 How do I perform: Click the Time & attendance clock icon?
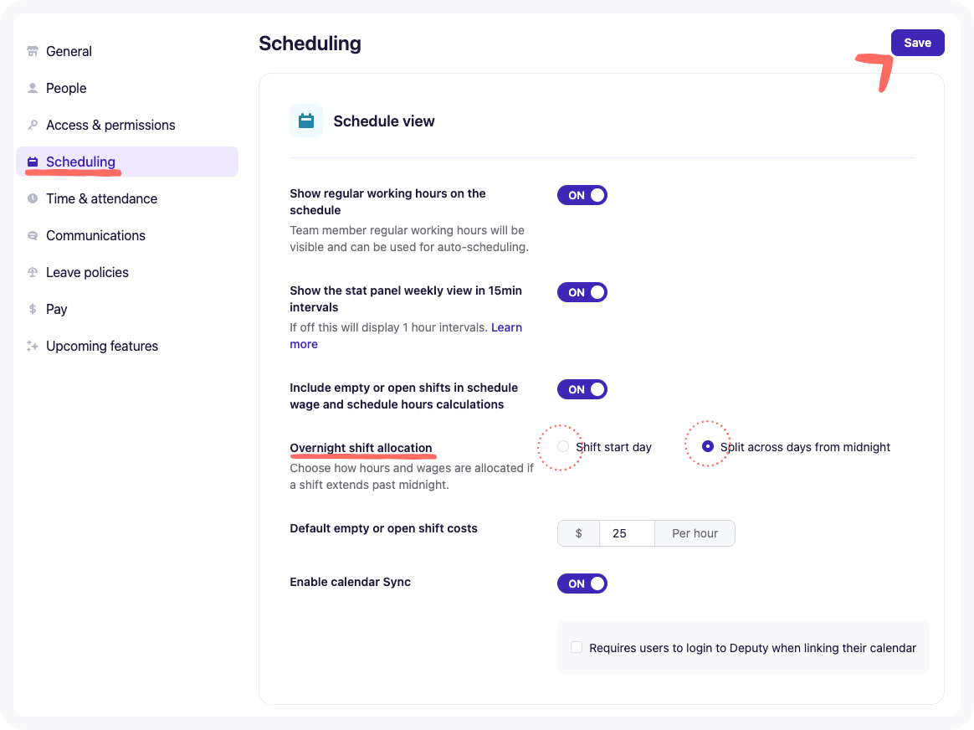click(32, 198)
